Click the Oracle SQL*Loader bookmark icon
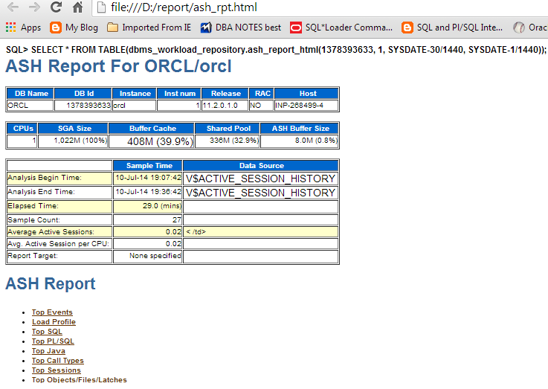This screenshot has width=548, height=389. tap(296, 28)
